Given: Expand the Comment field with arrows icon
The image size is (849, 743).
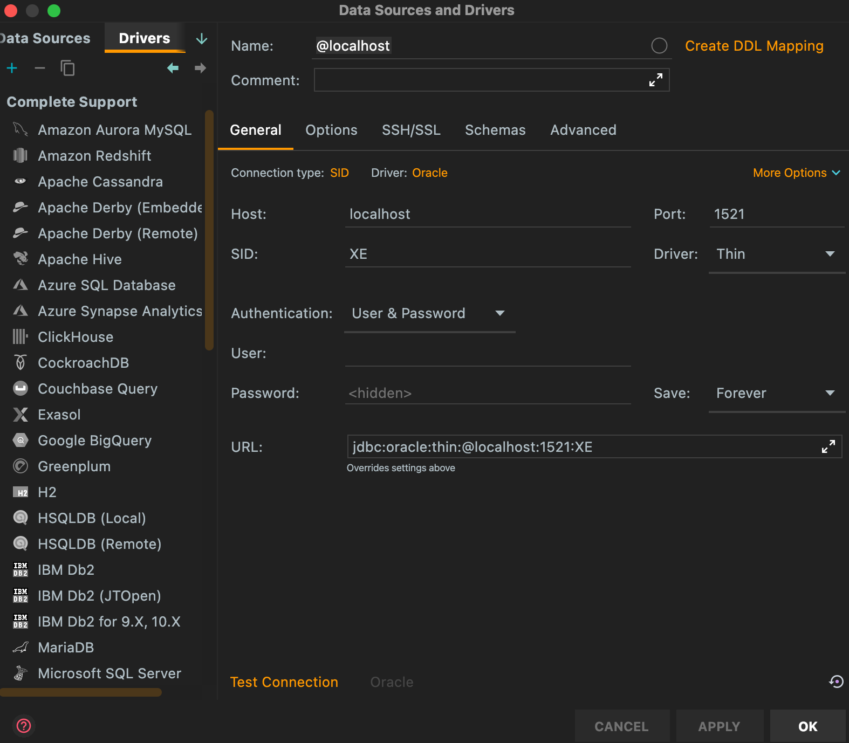Looking at the screenshot, I should [656, 80].
